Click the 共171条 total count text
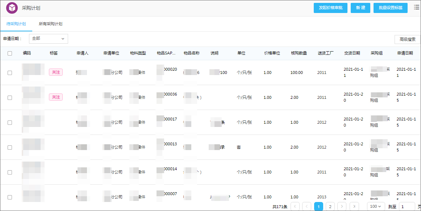The height and width of the screenshot is (211, 421). point(280,206)
